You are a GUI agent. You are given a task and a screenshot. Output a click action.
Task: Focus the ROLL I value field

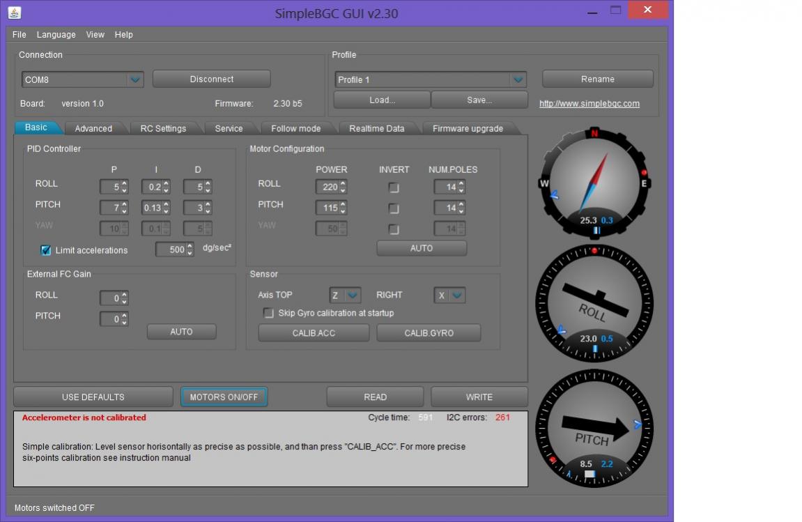(x=152, y=187)
